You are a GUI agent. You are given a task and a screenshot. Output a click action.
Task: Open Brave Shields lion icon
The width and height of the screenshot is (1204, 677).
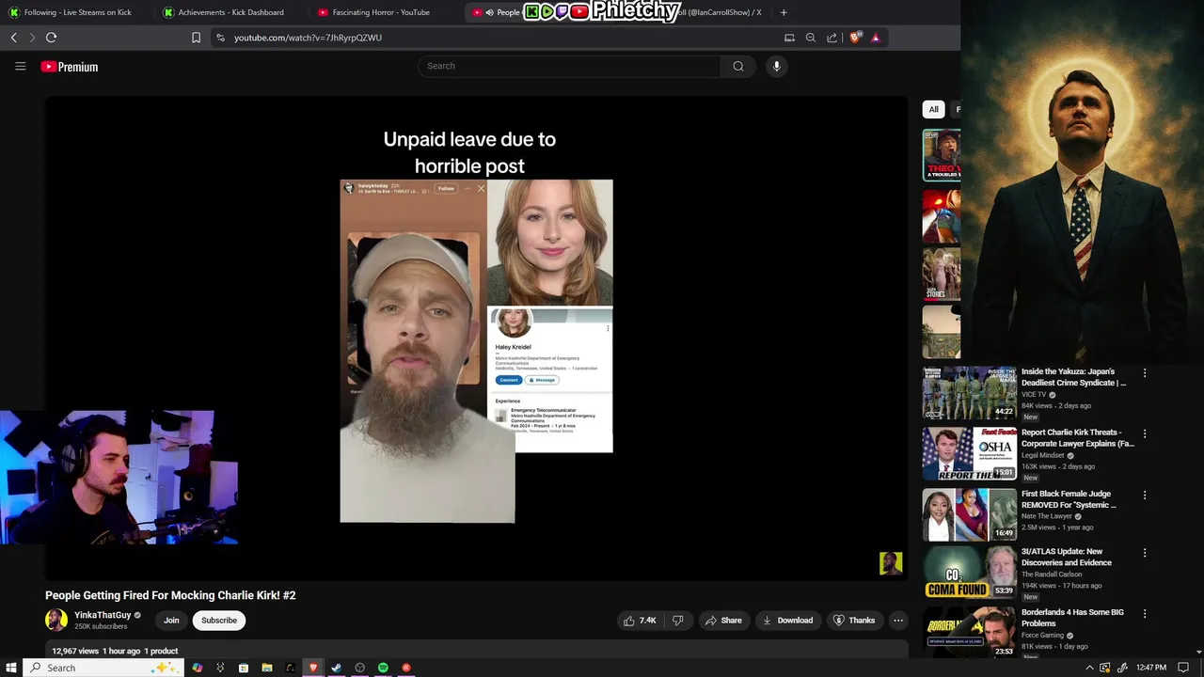pyautogui.click(x=854, y=38)
